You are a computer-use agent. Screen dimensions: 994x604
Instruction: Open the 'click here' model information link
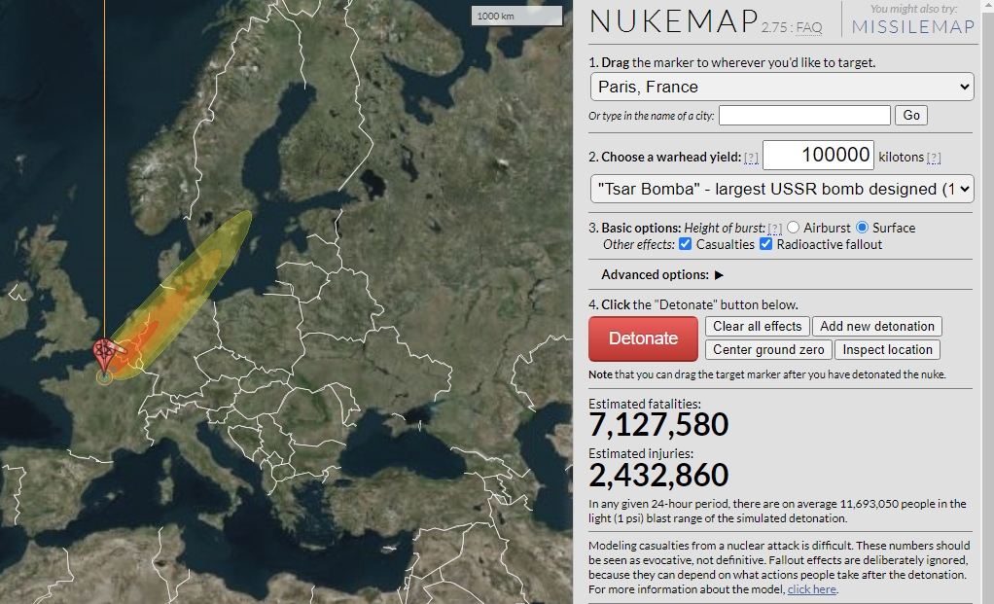coord(811,589)
